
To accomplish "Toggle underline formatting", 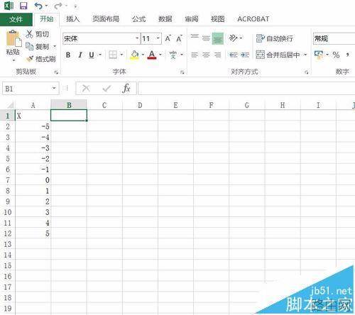I will pyautogui.click(x=92, y=55).
